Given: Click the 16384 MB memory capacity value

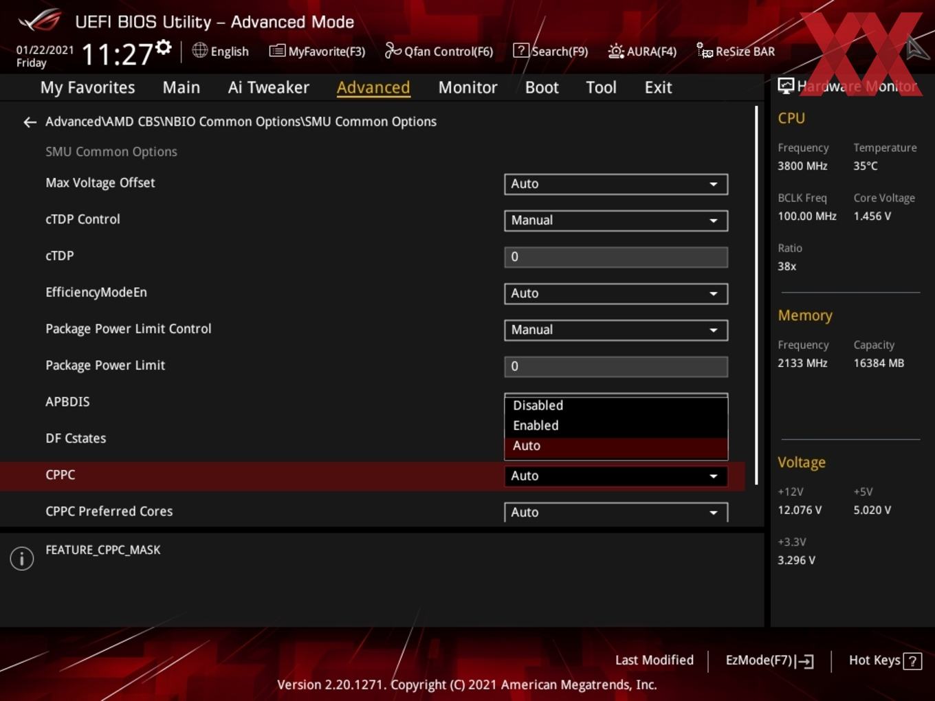Looking at the screenshot, I should (879, 363).
